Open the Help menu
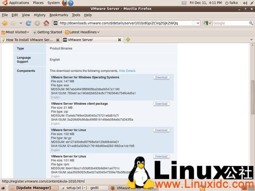Image resolution: width=255 pixels, height=191 pixels. (88, 15)
